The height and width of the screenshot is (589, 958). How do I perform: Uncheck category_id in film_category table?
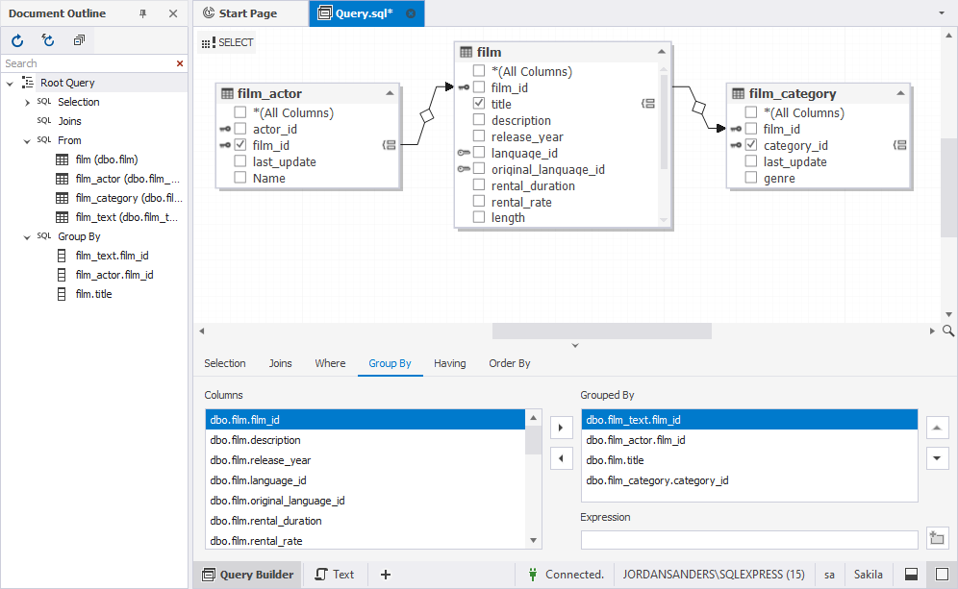(x=751, y=145)
